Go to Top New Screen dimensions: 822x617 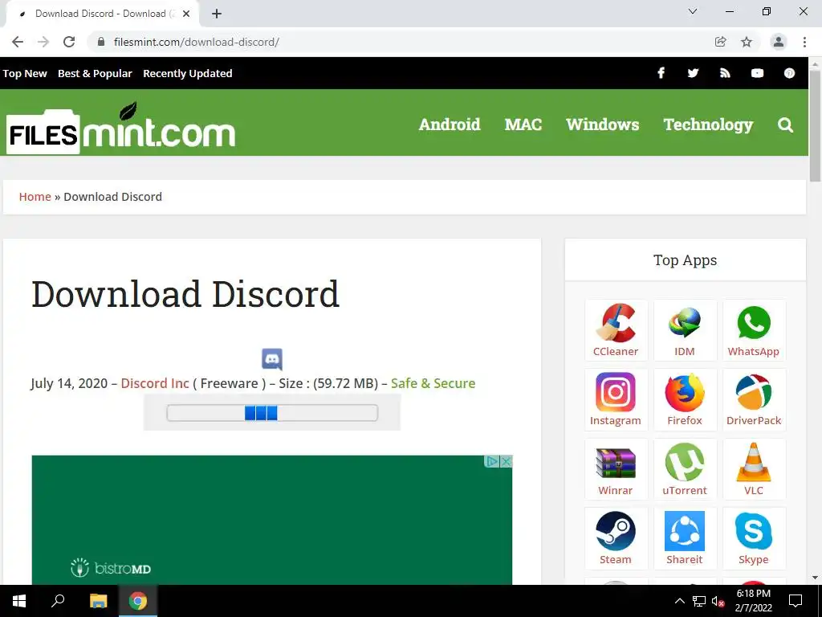25,73
